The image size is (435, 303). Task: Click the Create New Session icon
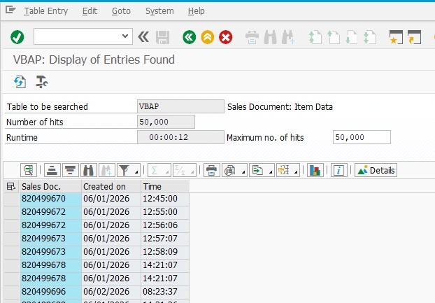tap(396, 37)
